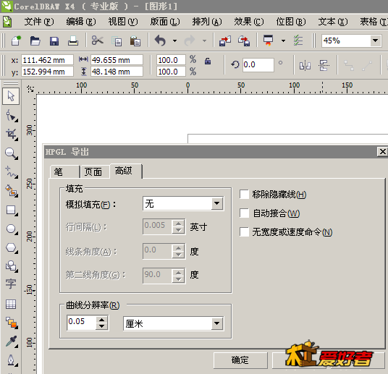
Task: Copy the selection with the copy icon
Action: tap(117, 41)
